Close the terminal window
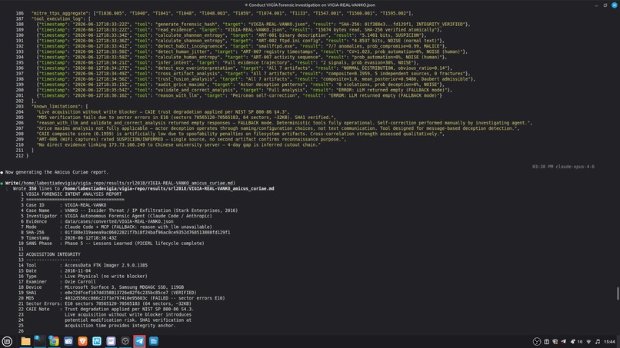The image size is (620, 348). (x=615, y=5)
